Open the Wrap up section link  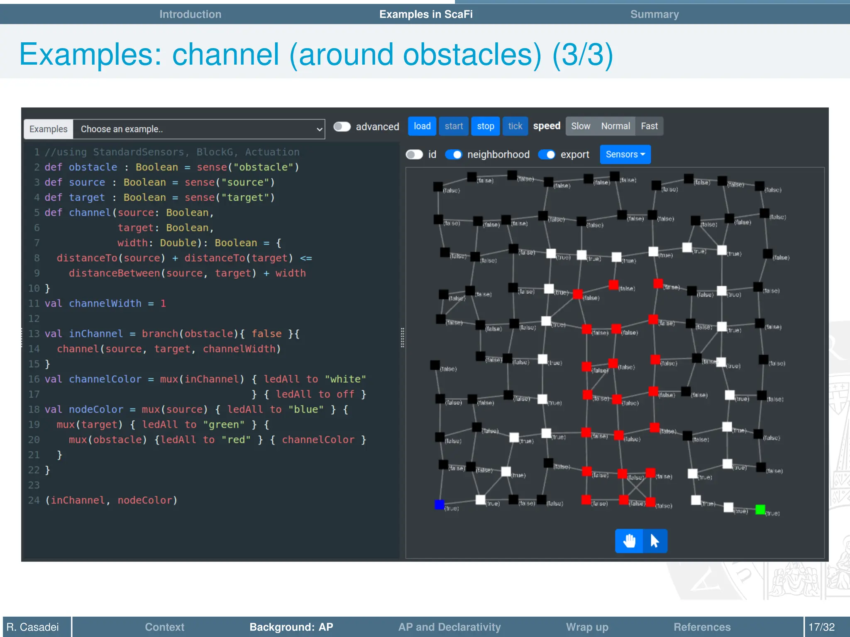pyautogui.click(x=587, y=627)
